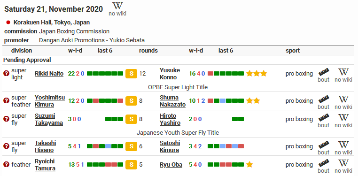Click the division column header
The width and height of the screenshot is (358, 176).
22,50
